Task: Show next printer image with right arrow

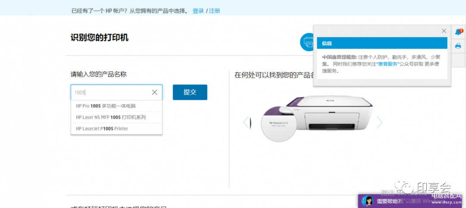Action: 380,122
